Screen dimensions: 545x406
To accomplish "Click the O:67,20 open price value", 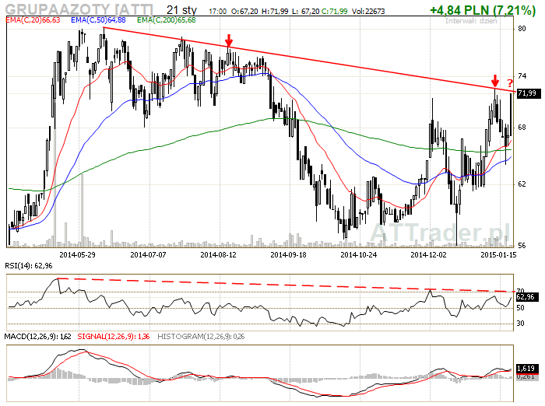I will [244, 11].
